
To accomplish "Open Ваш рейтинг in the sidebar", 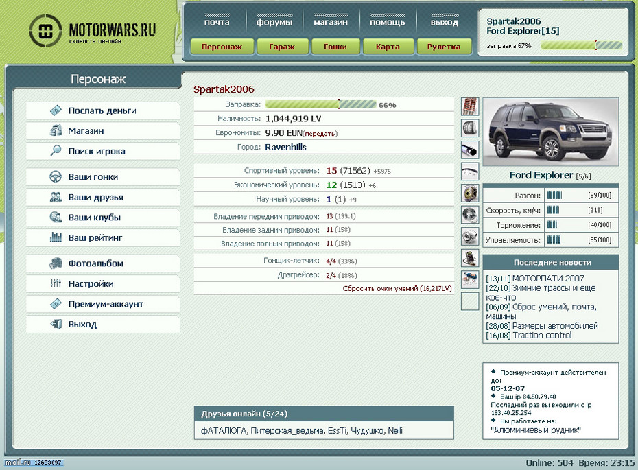I will (103, 237).
